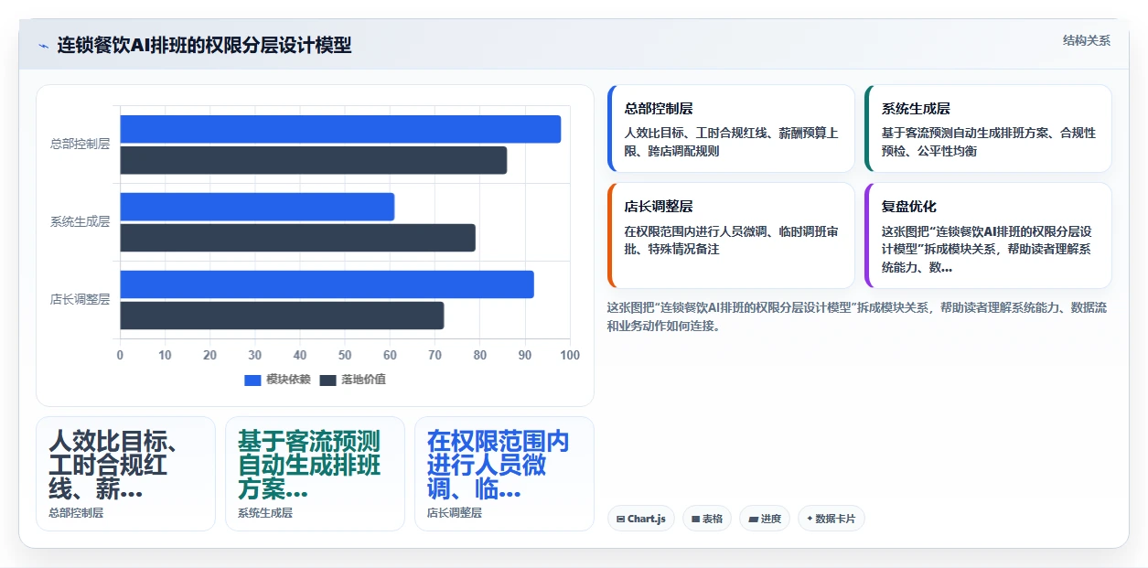Click the 结构关系 label in the header
This screenshot has height=568, width=1148.
[1087, 40]
